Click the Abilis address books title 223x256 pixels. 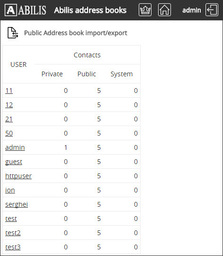click(90, 10)
